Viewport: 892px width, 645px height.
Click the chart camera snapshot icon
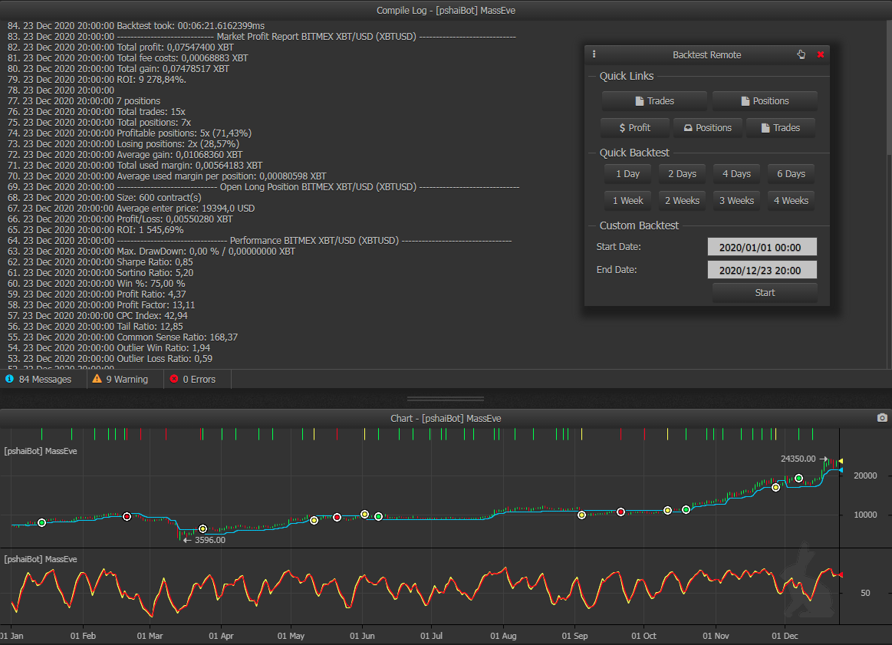tap(882, 418)
